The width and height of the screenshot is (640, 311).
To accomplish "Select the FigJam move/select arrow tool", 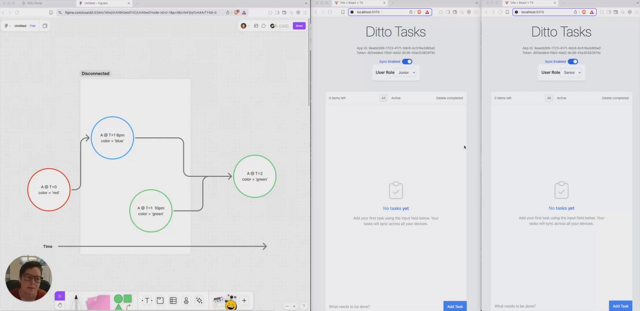I will tap(60, 296).
